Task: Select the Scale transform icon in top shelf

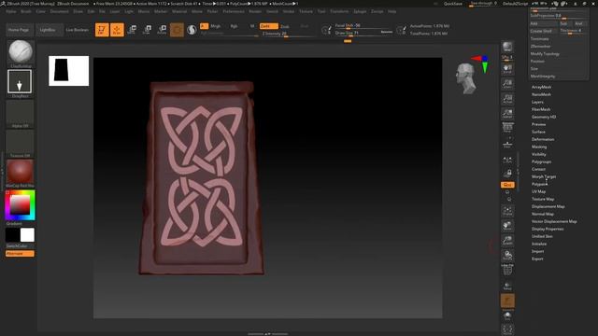Action: [147, 30]
